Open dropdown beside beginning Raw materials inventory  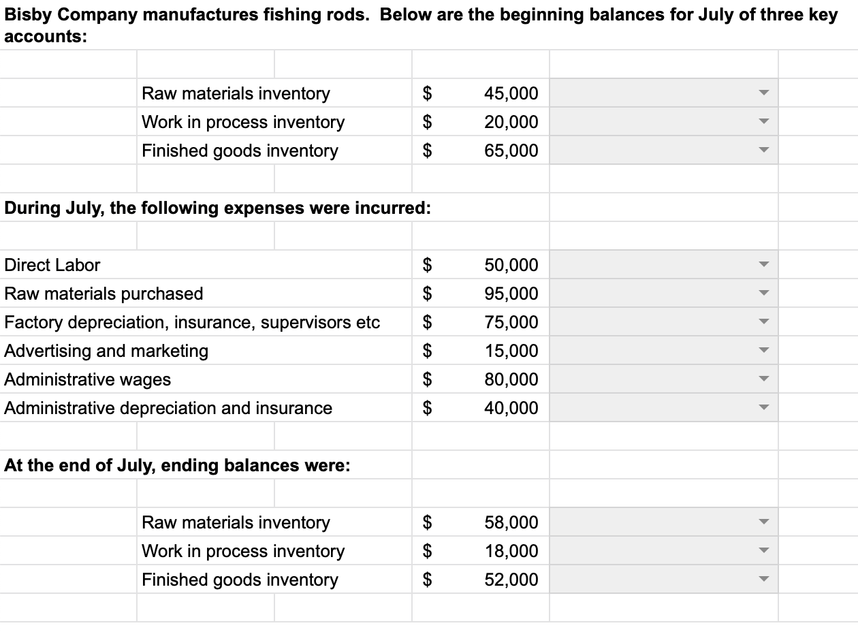click(764, 93)
